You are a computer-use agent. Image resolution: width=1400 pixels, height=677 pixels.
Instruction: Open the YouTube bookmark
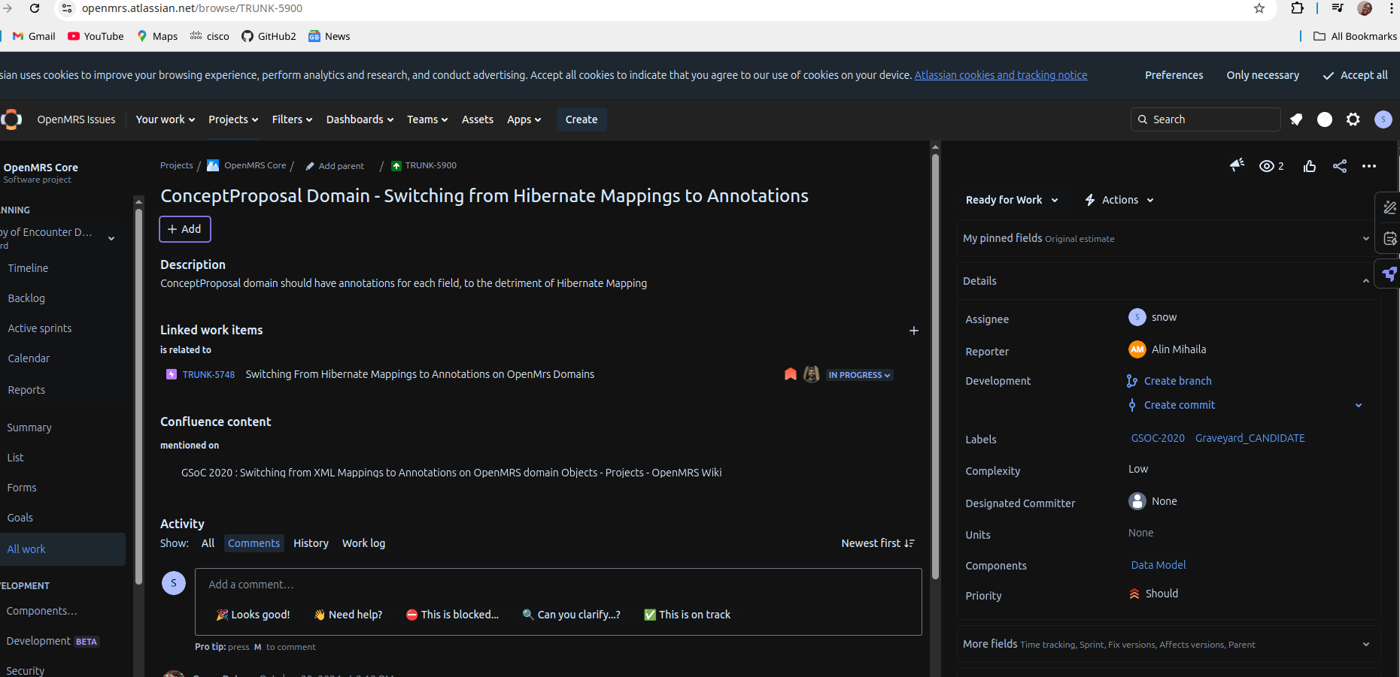coord(96,36)
